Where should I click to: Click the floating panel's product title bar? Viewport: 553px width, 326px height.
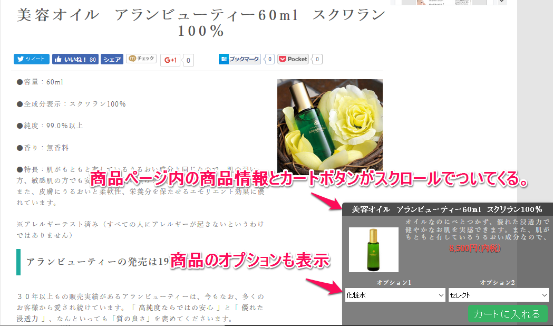point(447,209)
